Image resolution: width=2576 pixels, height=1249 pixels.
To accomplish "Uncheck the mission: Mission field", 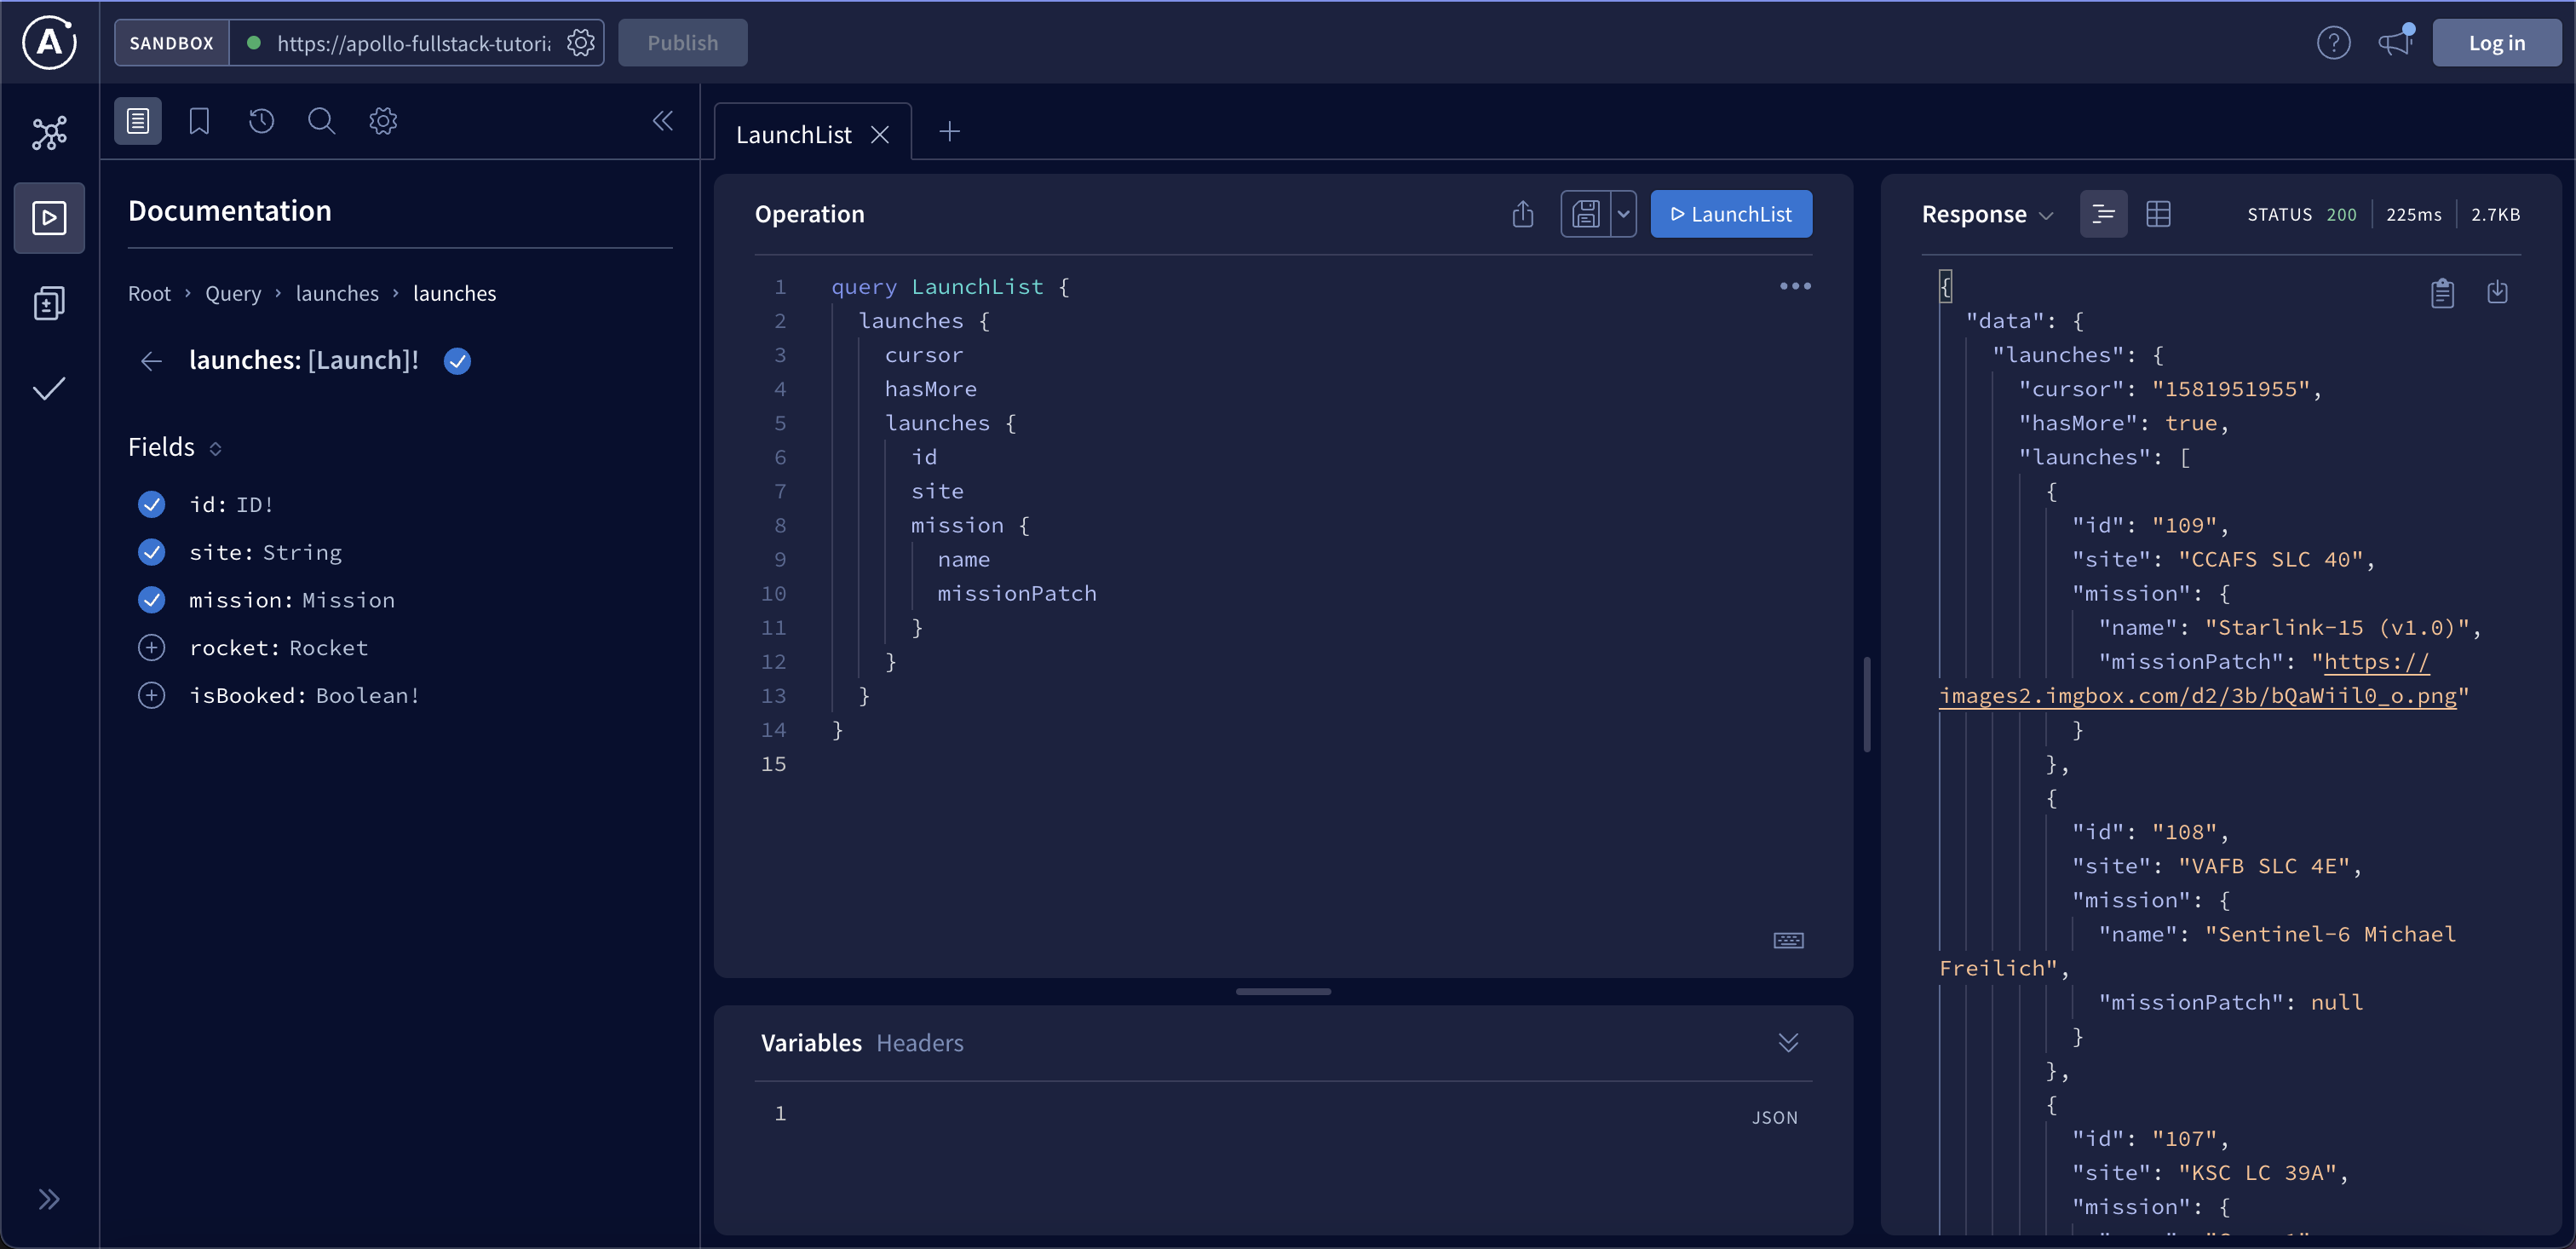I will 151,600.
